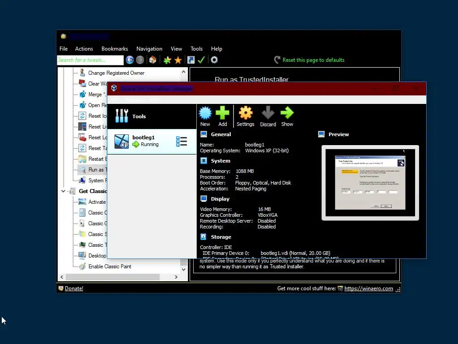Click the New machine icon in VirtualBox
Viewport: 458px width, 344px height.
[x=205, y=116]
